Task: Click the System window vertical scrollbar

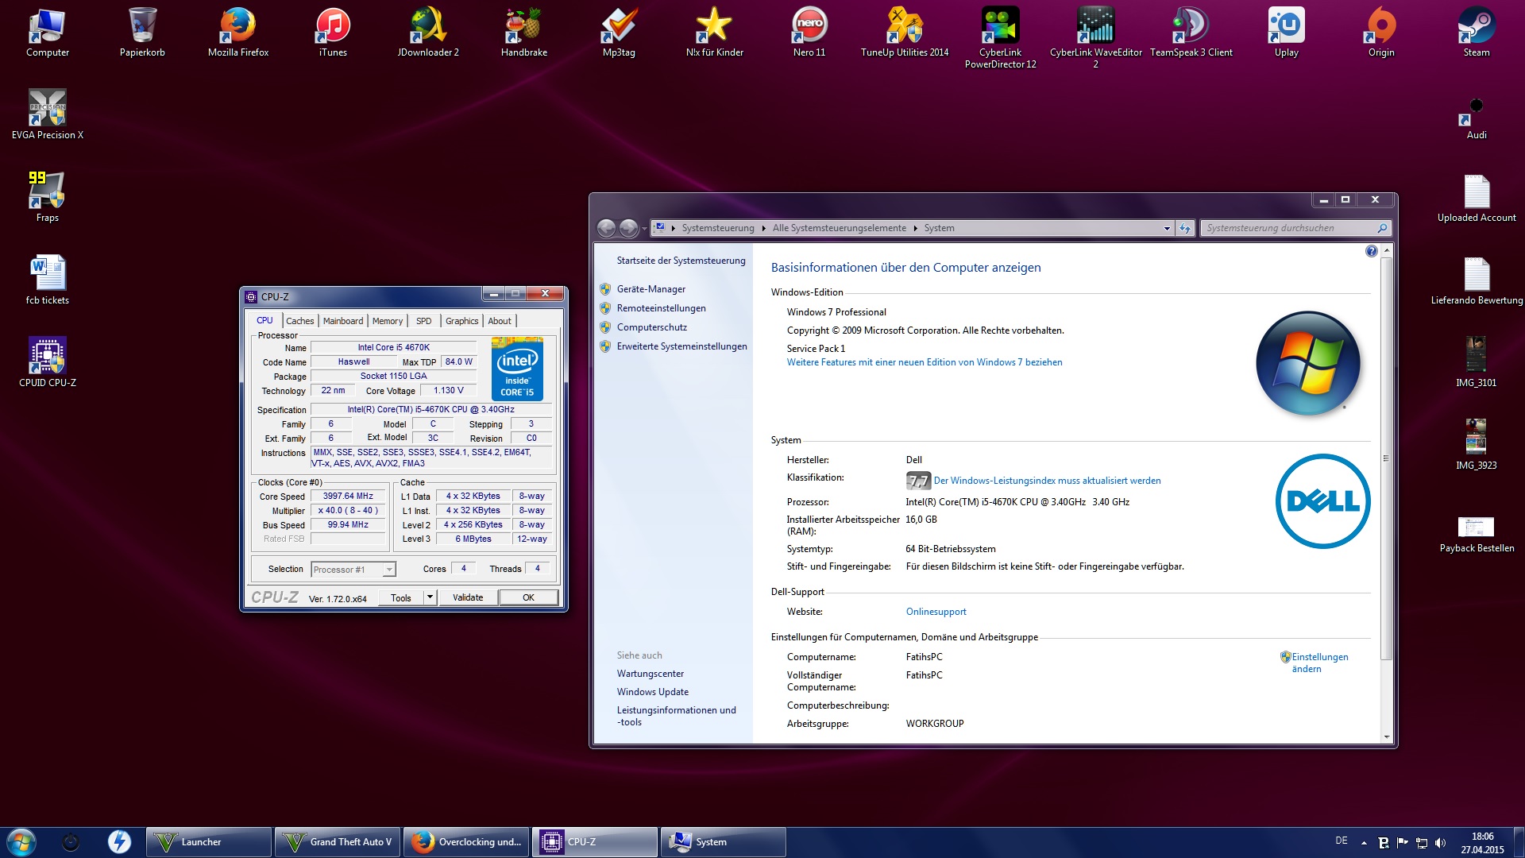Action: point(1386,458)
